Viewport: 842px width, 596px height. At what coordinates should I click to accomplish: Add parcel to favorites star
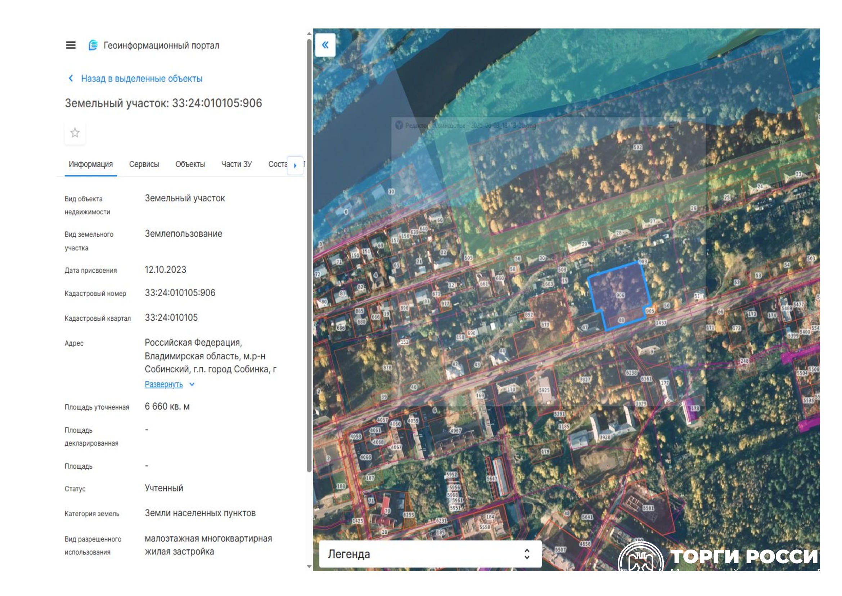point(75,133)
